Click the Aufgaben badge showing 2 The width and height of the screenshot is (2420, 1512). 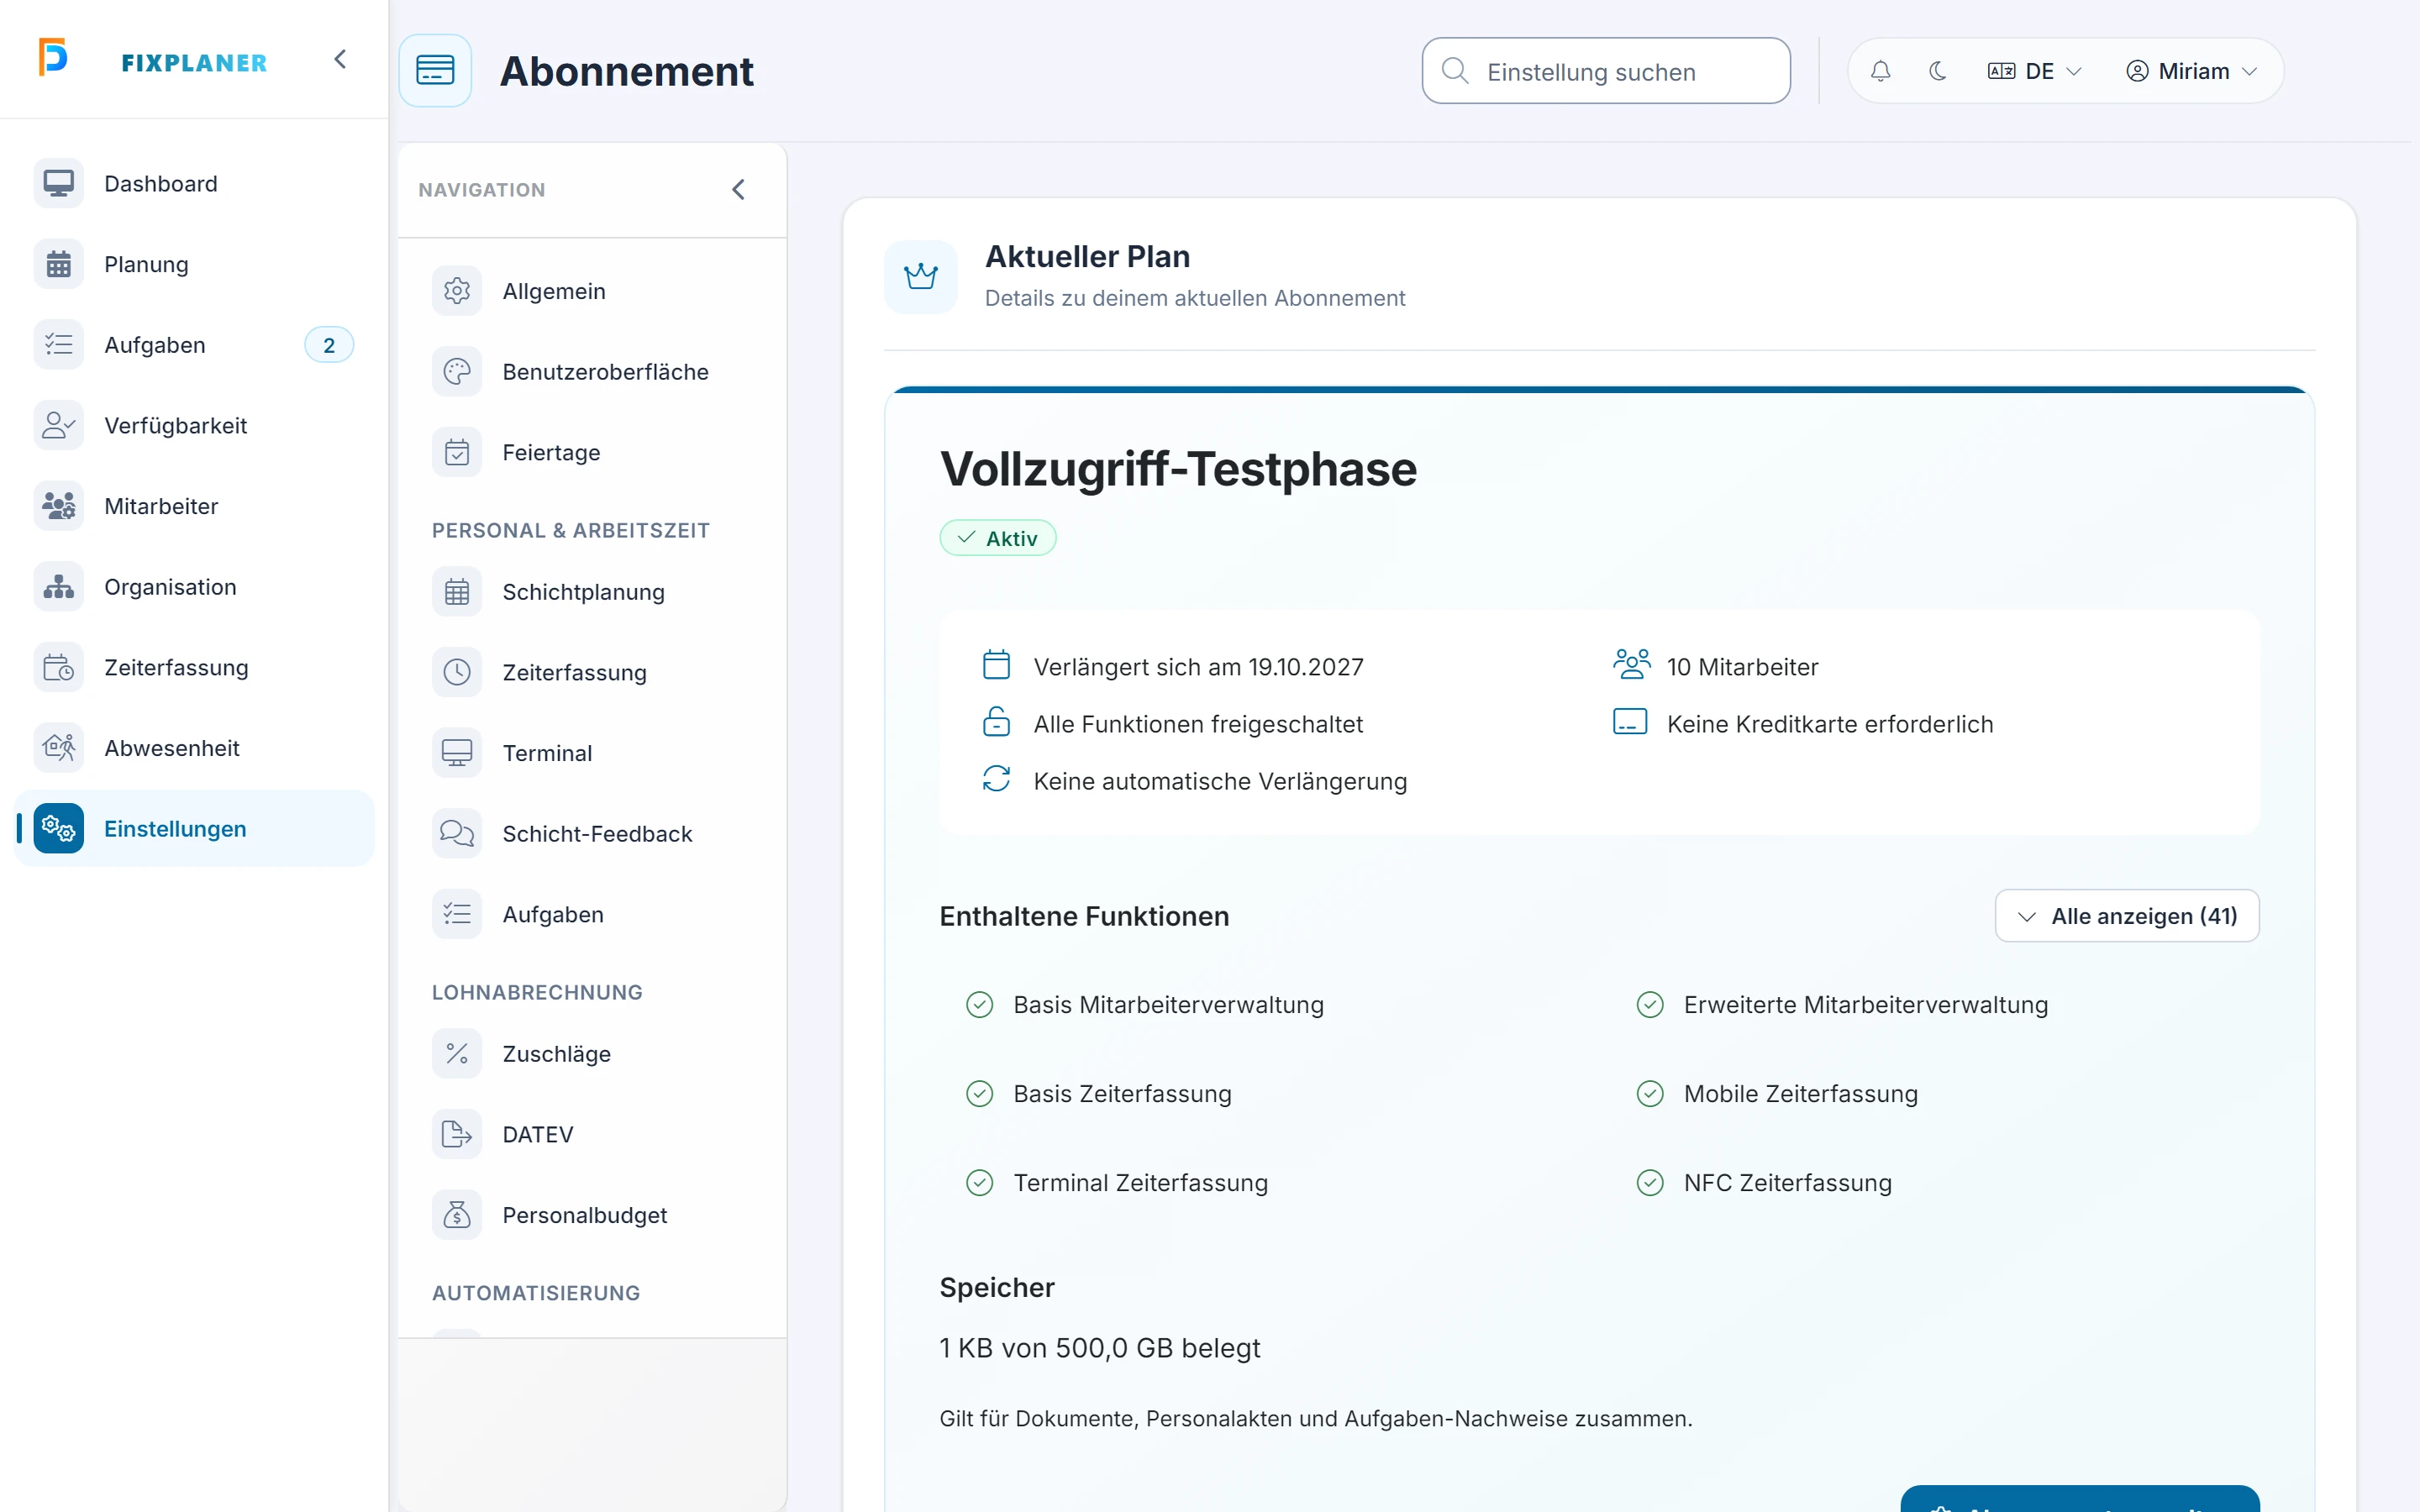[329, 345]
